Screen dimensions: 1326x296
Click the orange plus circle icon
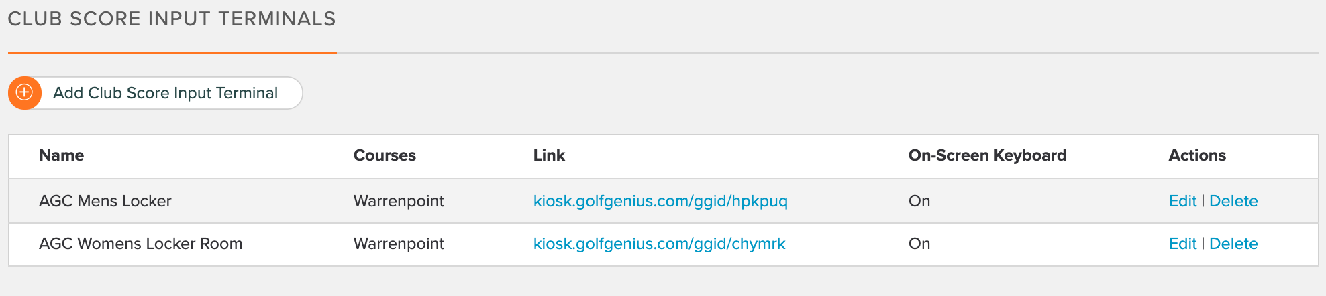tap(24, 93)
